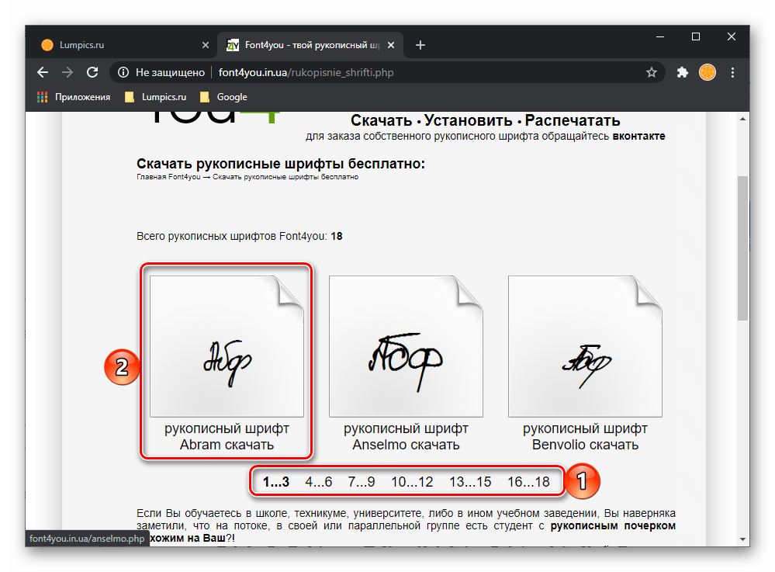Click the browser back arrow
The image size is (775, 572).
coord(43,72)
